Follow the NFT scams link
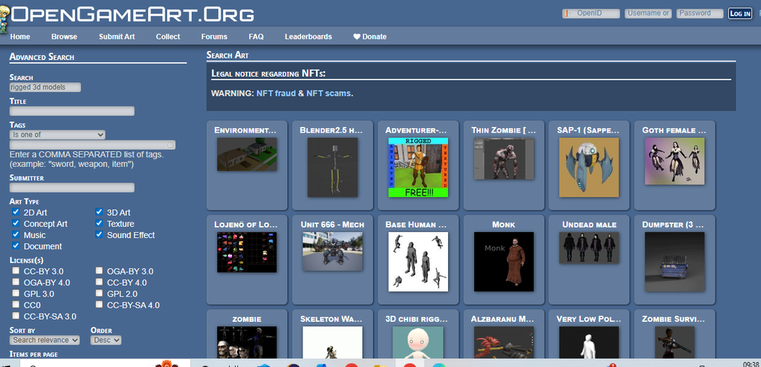Image resolution: width=761 pixels, height=367 pixels. [328, 93]
